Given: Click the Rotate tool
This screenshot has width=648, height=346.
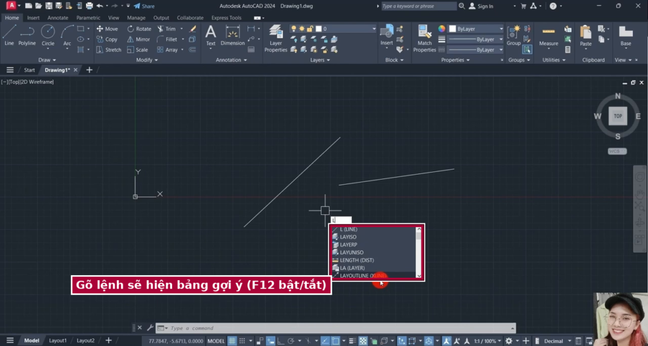Looking at the screenshot, I should [x=139, y=29].
